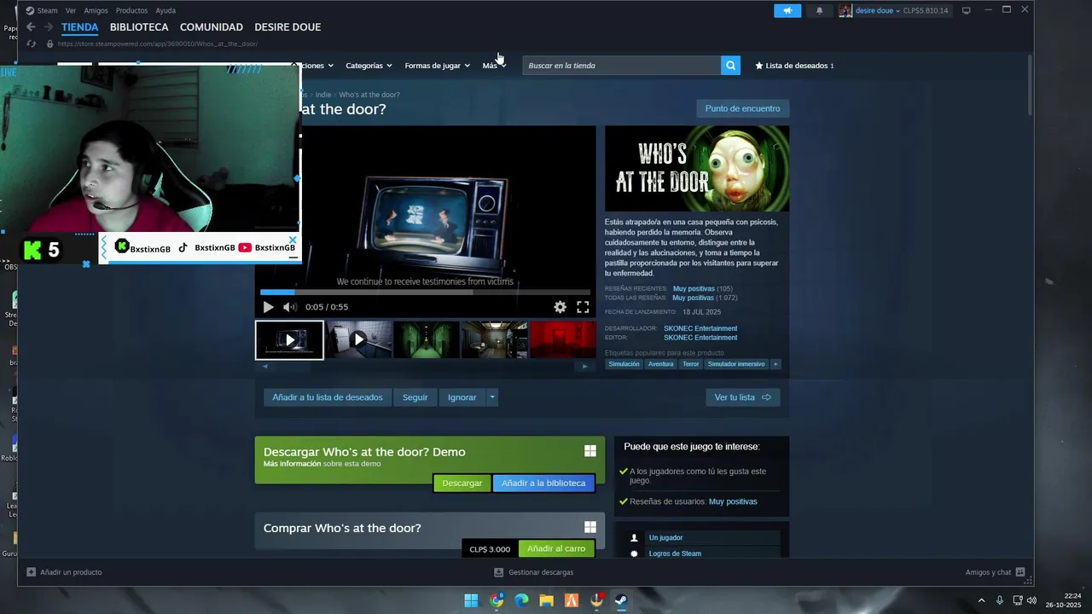Show hidden tray icons chevron
This screenshot has width=1092, height=614.
[981, 600]
